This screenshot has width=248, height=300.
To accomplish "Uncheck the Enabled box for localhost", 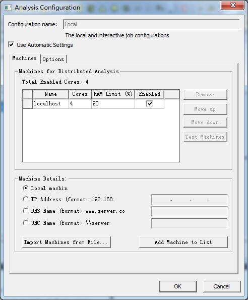I will tap(149, 104).
